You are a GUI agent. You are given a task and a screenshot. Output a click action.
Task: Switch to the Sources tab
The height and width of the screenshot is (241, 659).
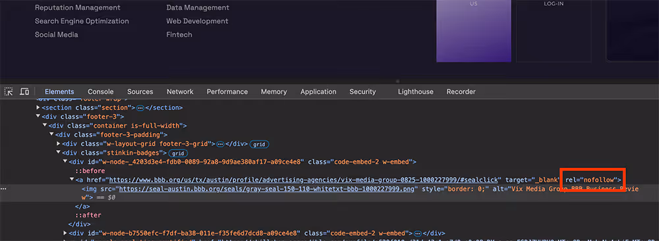pyautogui.click(x=140, y=92)
